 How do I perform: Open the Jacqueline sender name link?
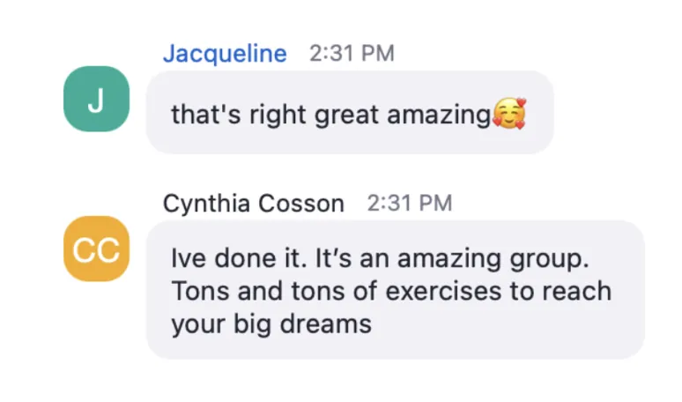[x=225, y=53]
